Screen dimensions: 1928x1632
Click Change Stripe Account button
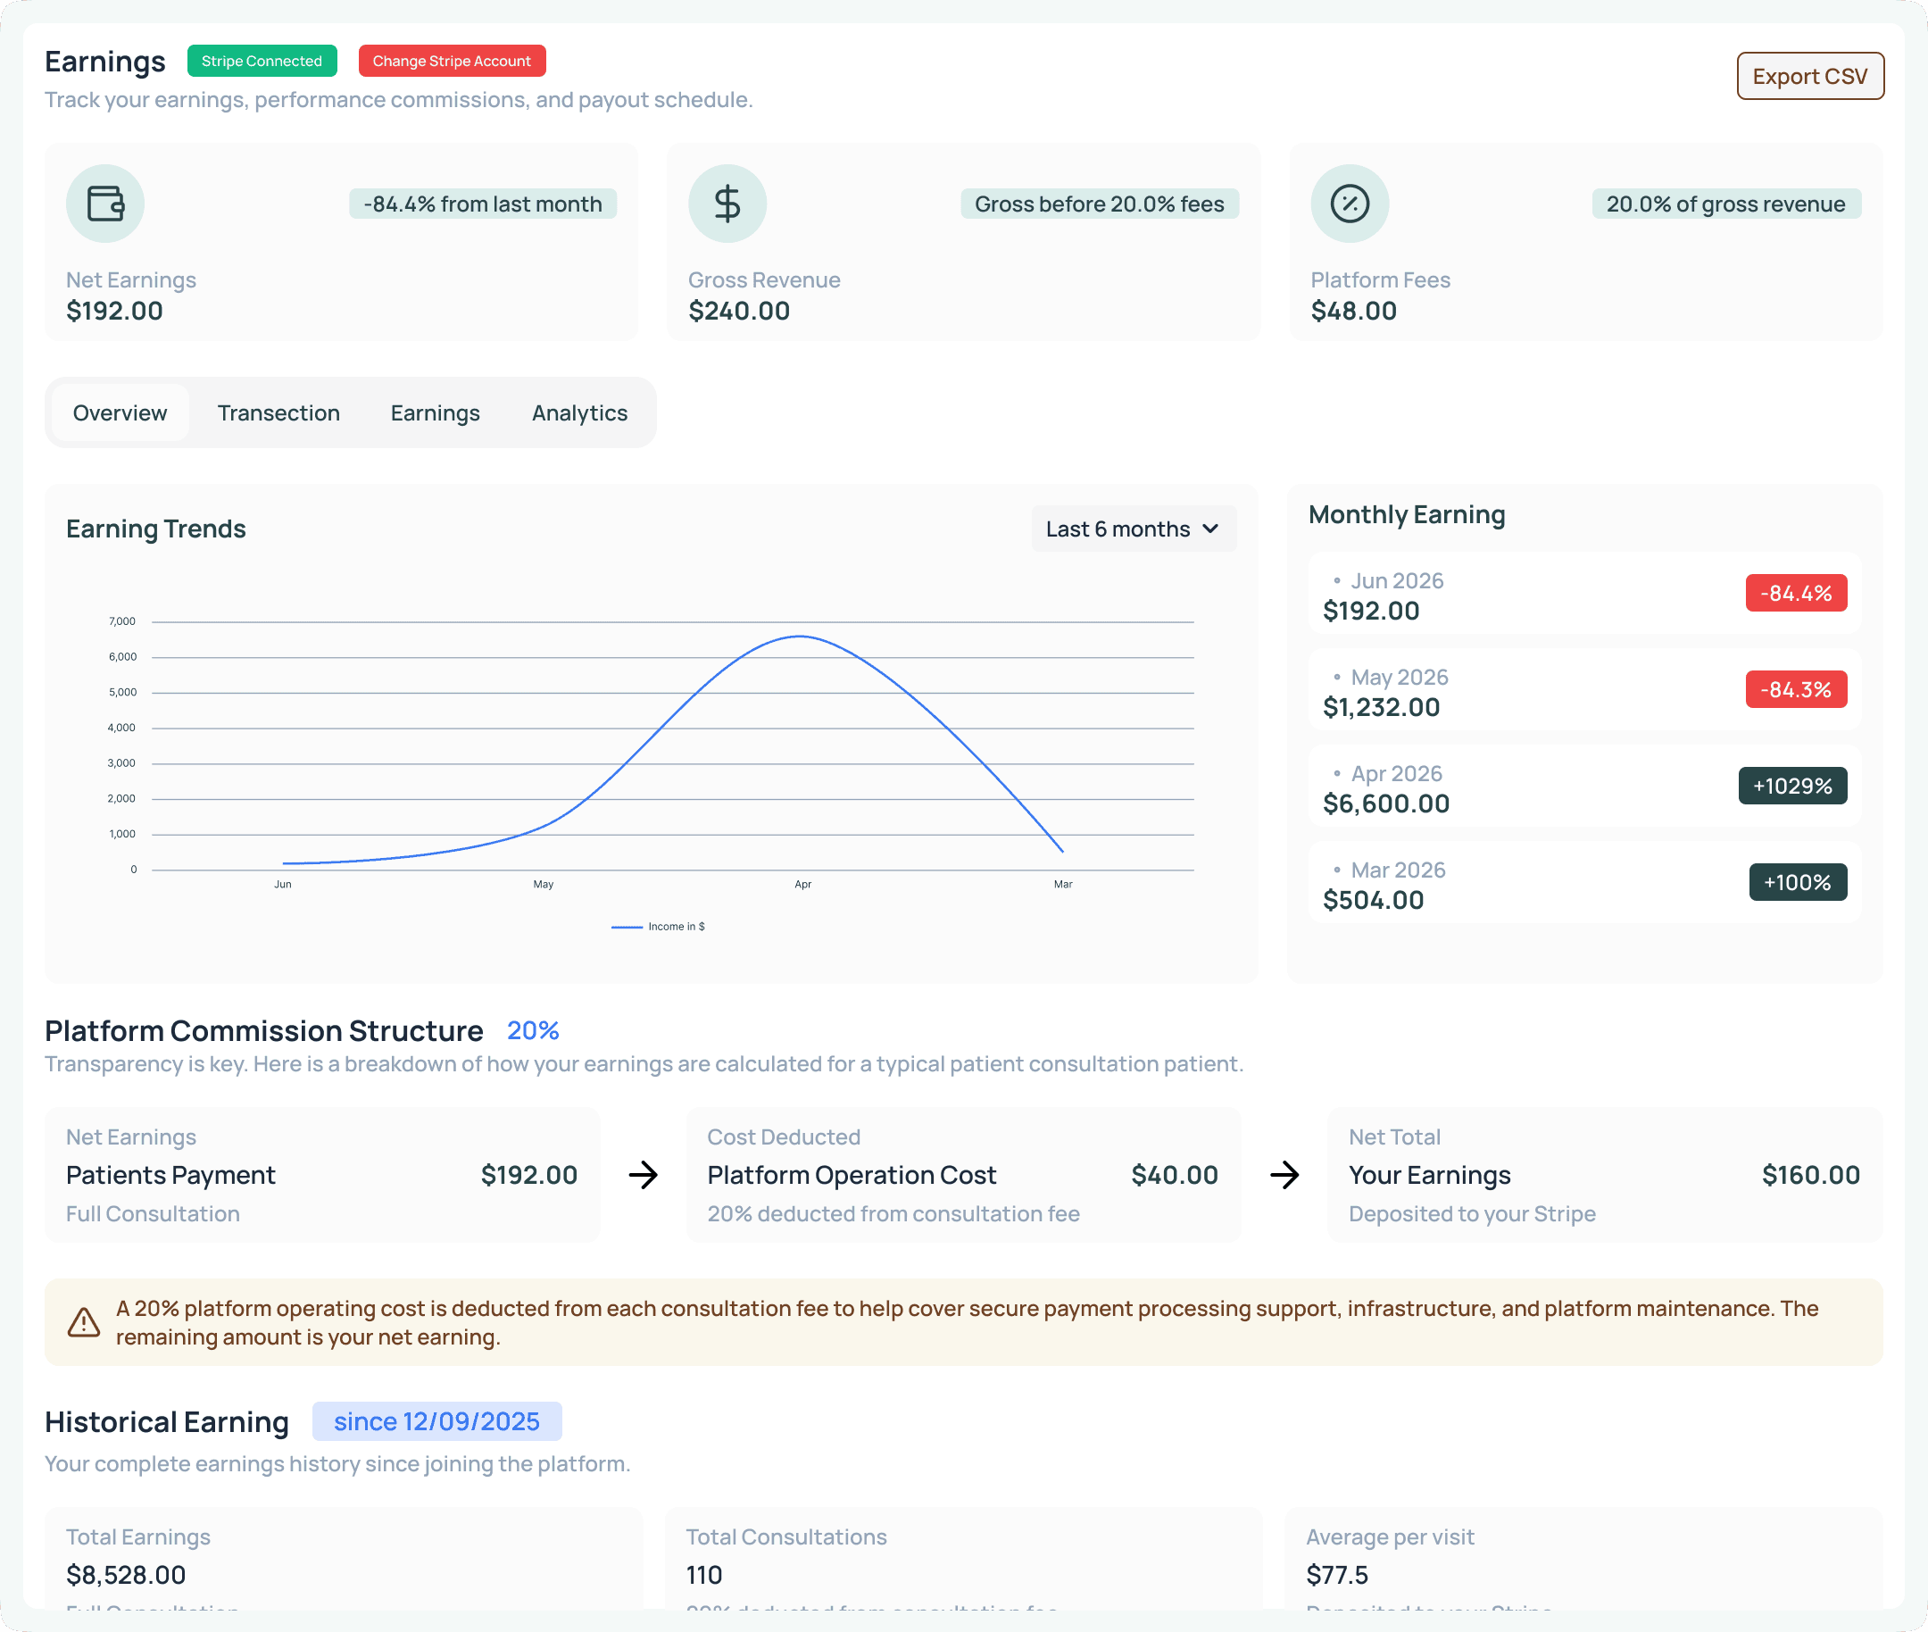pyautogui.click(x=452, y=61)
